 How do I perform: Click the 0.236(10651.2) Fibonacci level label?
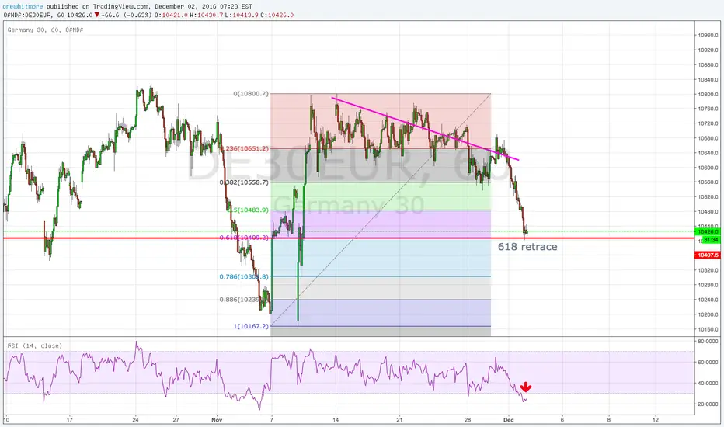(245, 148)
